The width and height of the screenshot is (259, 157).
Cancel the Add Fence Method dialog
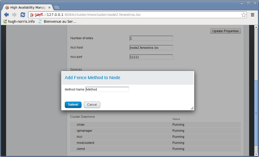click(x=92, y=105)
